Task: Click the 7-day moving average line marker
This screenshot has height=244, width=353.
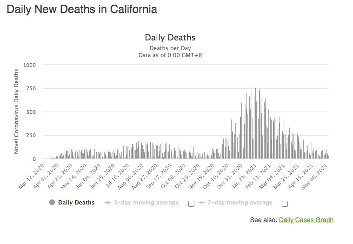Action: tap(201, 203)
